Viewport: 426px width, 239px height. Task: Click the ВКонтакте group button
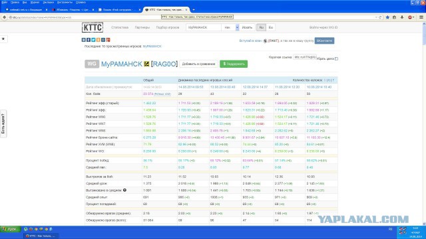click(324, 40)
